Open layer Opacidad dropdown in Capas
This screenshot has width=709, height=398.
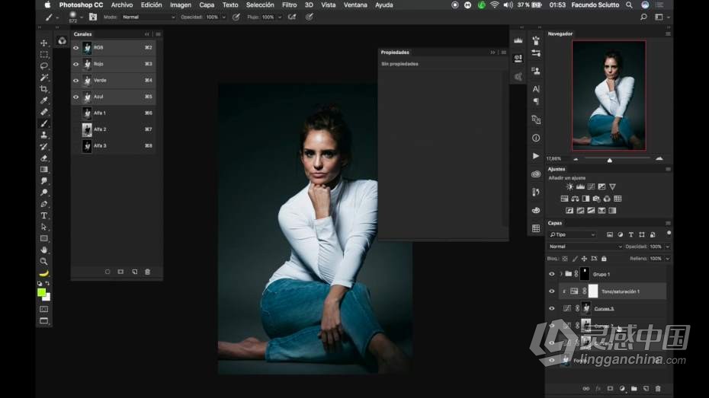pos(667,247)
